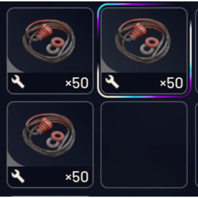Click the wrench icon in the bottom-left slot
The height and width of the screenshot is (198, 198).
18,176
